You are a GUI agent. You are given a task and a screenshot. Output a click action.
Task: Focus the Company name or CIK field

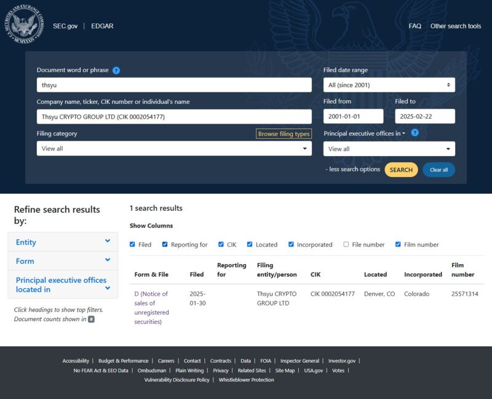174,117
